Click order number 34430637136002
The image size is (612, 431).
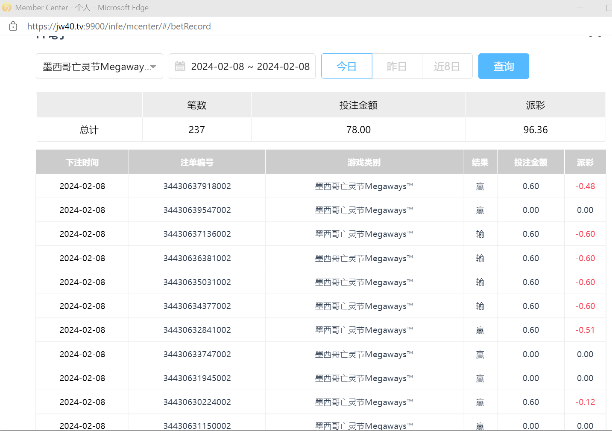pos(197,234)
